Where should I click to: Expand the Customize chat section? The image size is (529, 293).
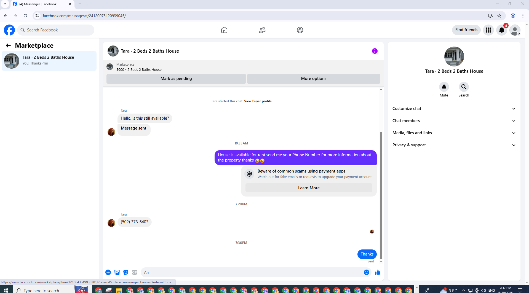[454, 109]
